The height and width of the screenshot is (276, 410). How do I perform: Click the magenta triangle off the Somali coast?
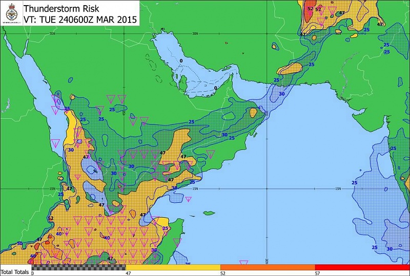pos(177,242)
